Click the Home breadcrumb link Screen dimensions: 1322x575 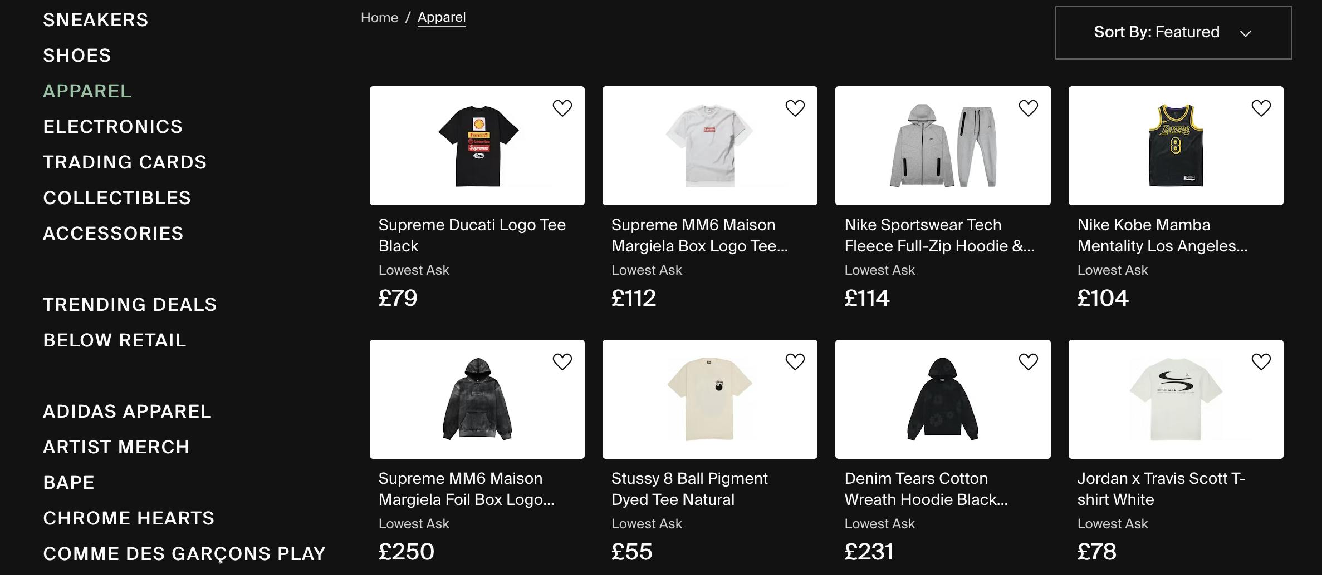[x=379, y=18]
